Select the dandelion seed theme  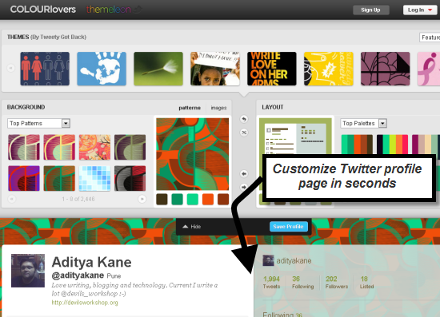click(158, 69)
